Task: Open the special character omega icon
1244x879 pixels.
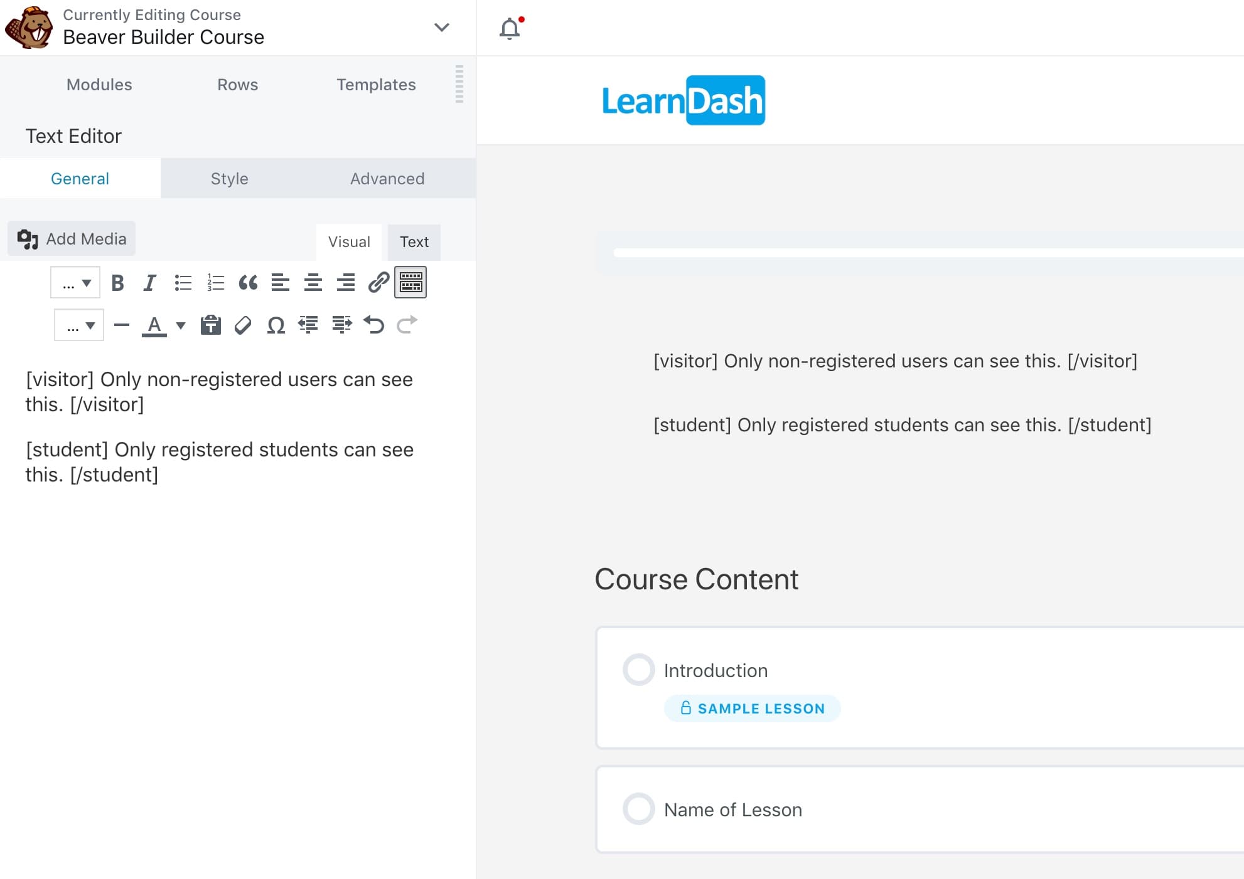Action: [x=276, y=325]
